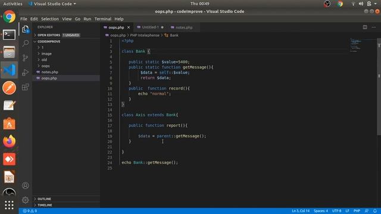Viewport: 381px width, 214px height.
Task: Click the errors and warnings status indicator
Action: (x=30, y=211)
